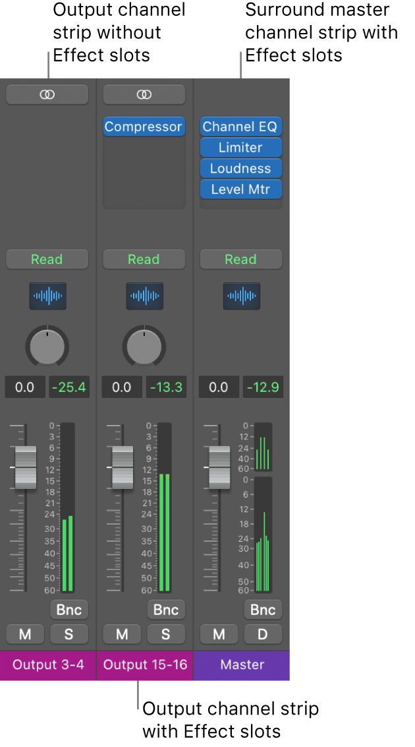
Task: Click empty effect slot below Level Mtr
Action: [241, 205]
